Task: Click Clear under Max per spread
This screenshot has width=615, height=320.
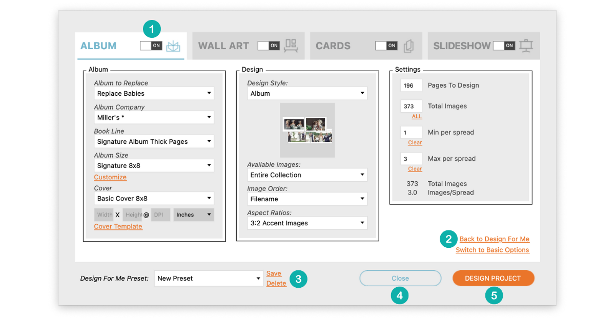Action: (x=415, y=168)
